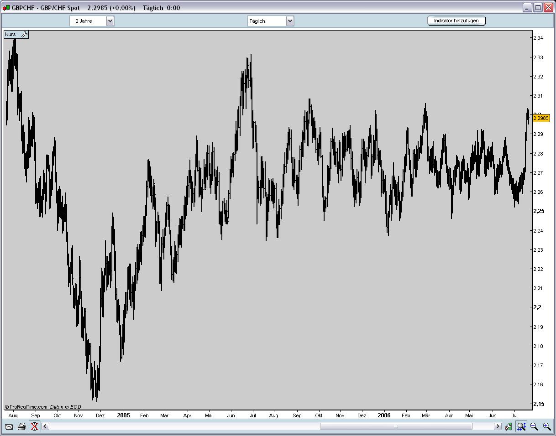Image resolution: width=556 pixels, height=436 pixels.
Task: Click the candlestick icon in title bar
Action: pyautogui.click(x=6, y=8)
